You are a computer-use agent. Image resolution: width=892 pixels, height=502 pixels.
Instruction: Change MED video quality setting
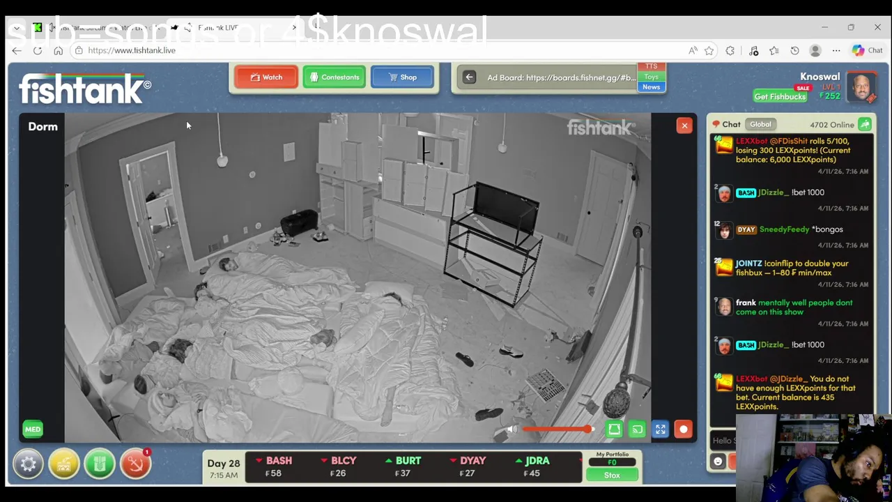coord(33,429)
